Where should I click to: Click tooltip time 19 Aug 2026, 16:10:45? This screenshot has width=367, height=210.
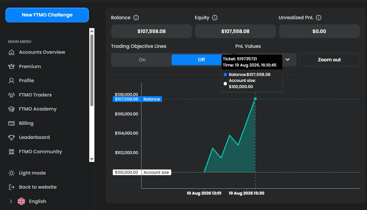(250, 65)
